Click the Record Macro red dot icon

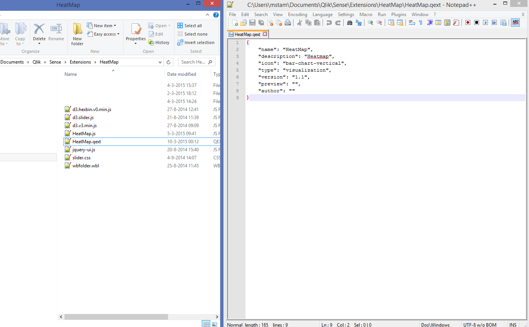468,23
